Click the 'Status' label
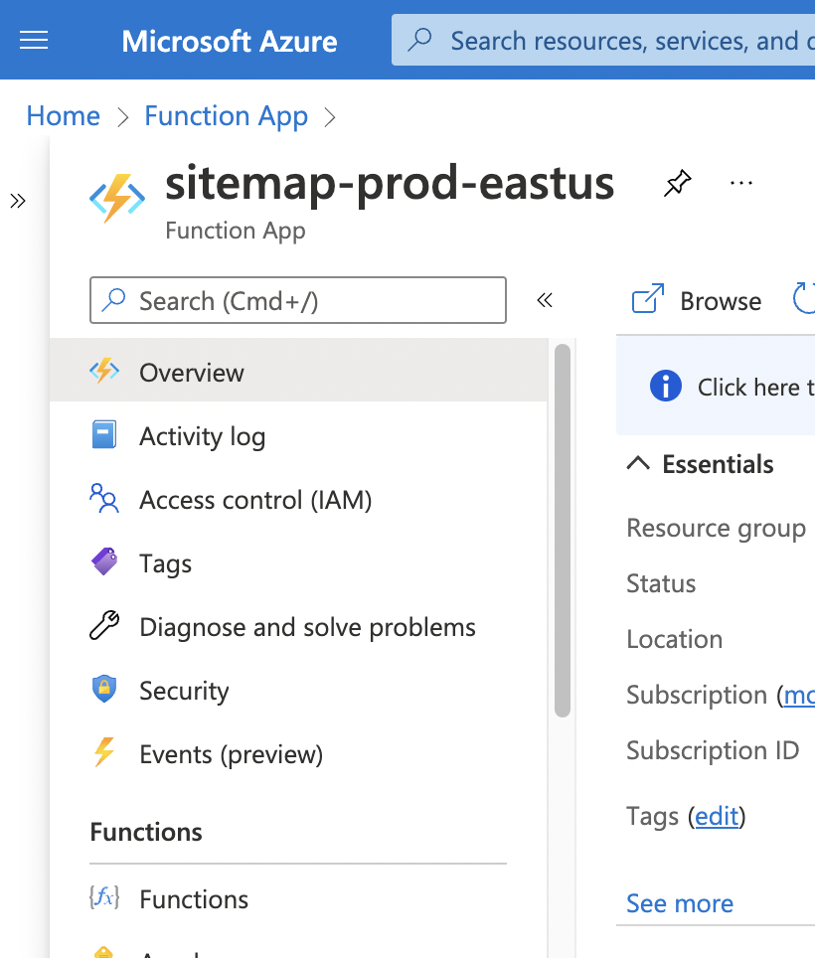The image size is (815, 958). (x=661, y=583)
